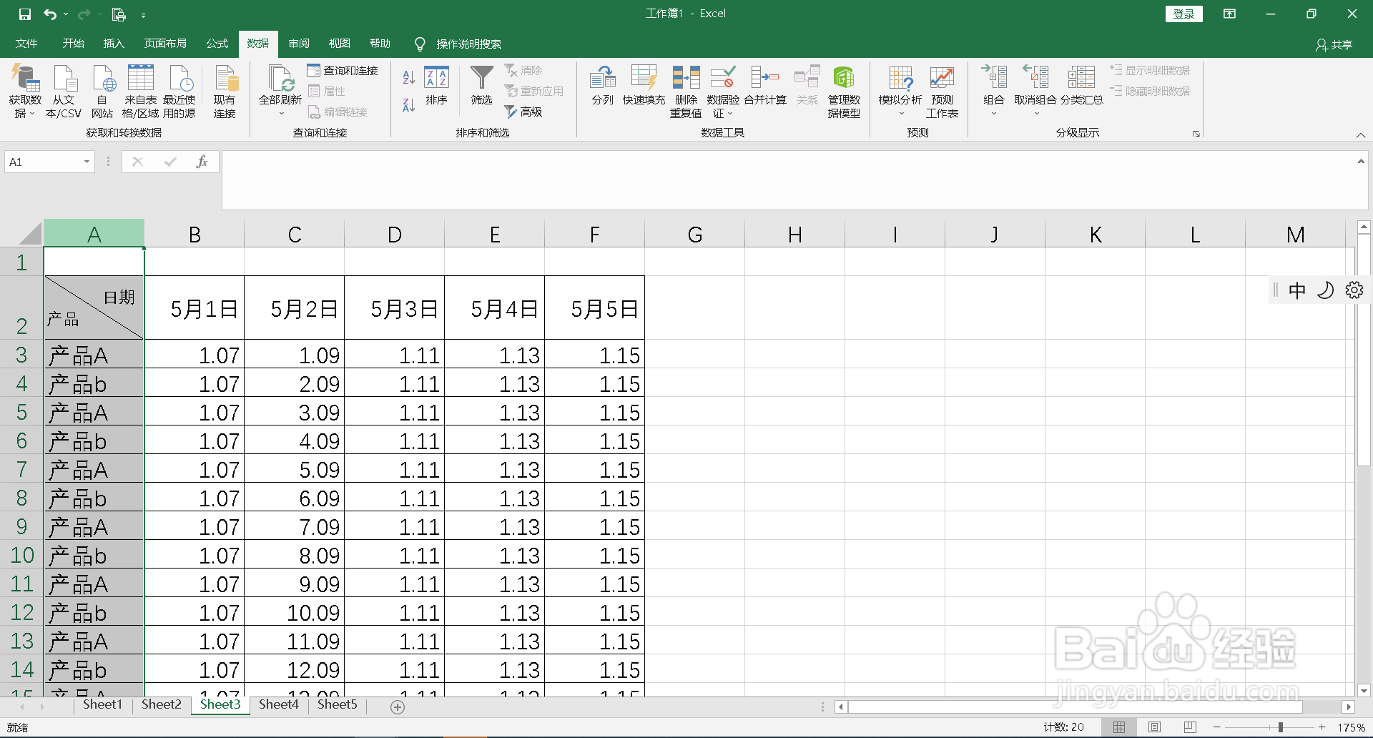Viewport: 1373px width, 738px height.
Task: Click the vertical scrollbar down arrow
Action: click(1364, 691)
